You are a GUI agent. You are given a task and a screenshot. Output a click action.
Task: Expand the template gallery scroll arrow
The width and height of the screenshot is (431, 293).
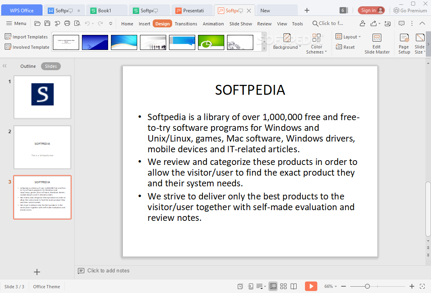click(264, 48)
